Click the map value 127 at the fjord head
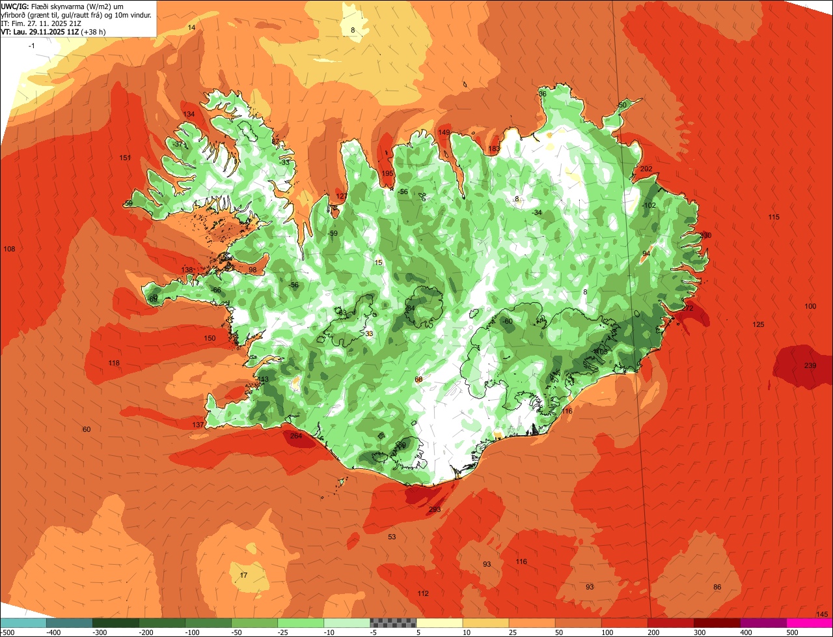 point(342,196)
